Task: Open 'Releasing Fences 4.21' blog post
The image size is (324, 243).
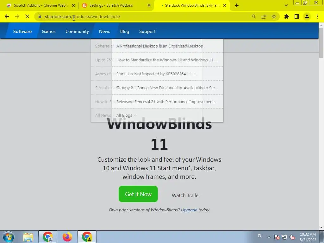Action: tap(166, 102)
